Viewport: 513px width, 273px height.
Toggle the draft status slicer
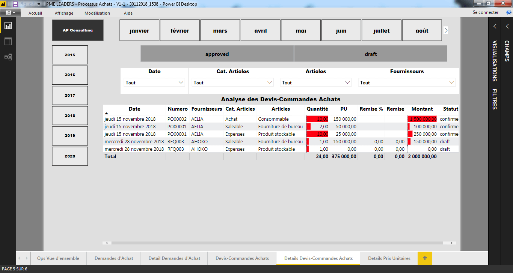tap(371, 54)
